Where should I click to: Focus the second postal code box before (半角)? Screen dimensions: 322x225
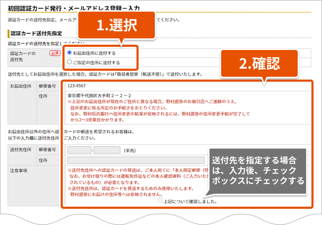(x=107, y=150)
